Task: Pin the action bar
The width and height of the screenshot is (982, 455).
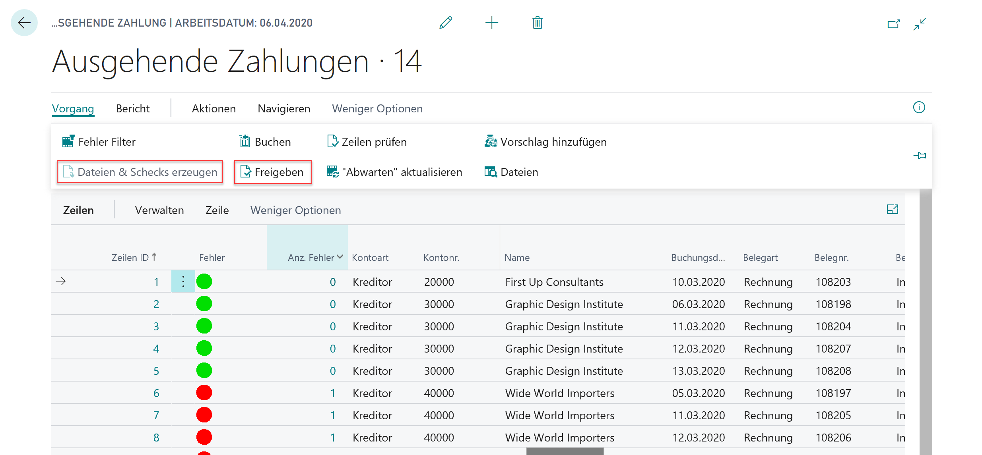Action: point(920,156)
